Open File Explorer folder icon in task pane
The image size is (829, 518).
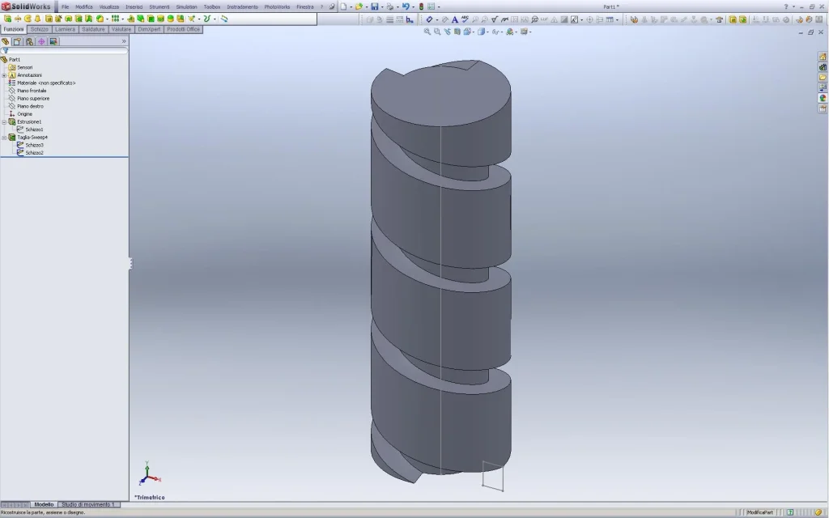[x=823, y=77]
